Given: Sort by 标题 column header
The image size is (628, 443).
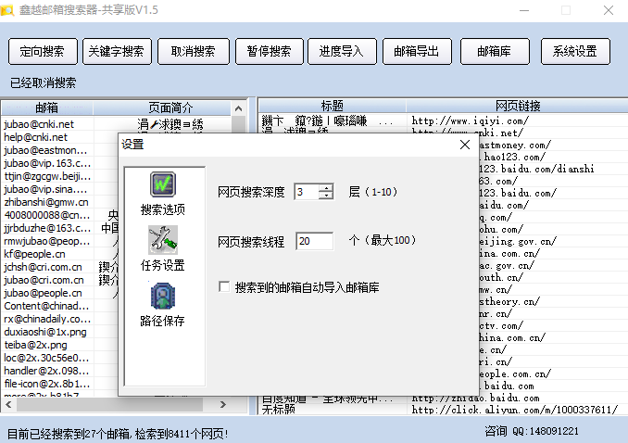Looking at the screenshot, I should click(333, 106).
